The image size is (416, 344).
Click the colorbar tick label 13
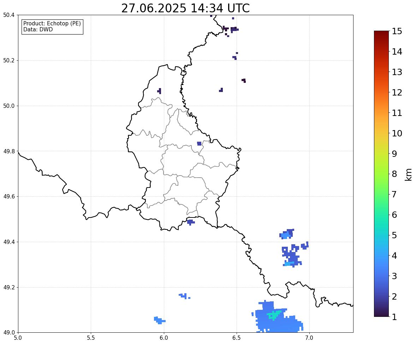click(397, 72)
